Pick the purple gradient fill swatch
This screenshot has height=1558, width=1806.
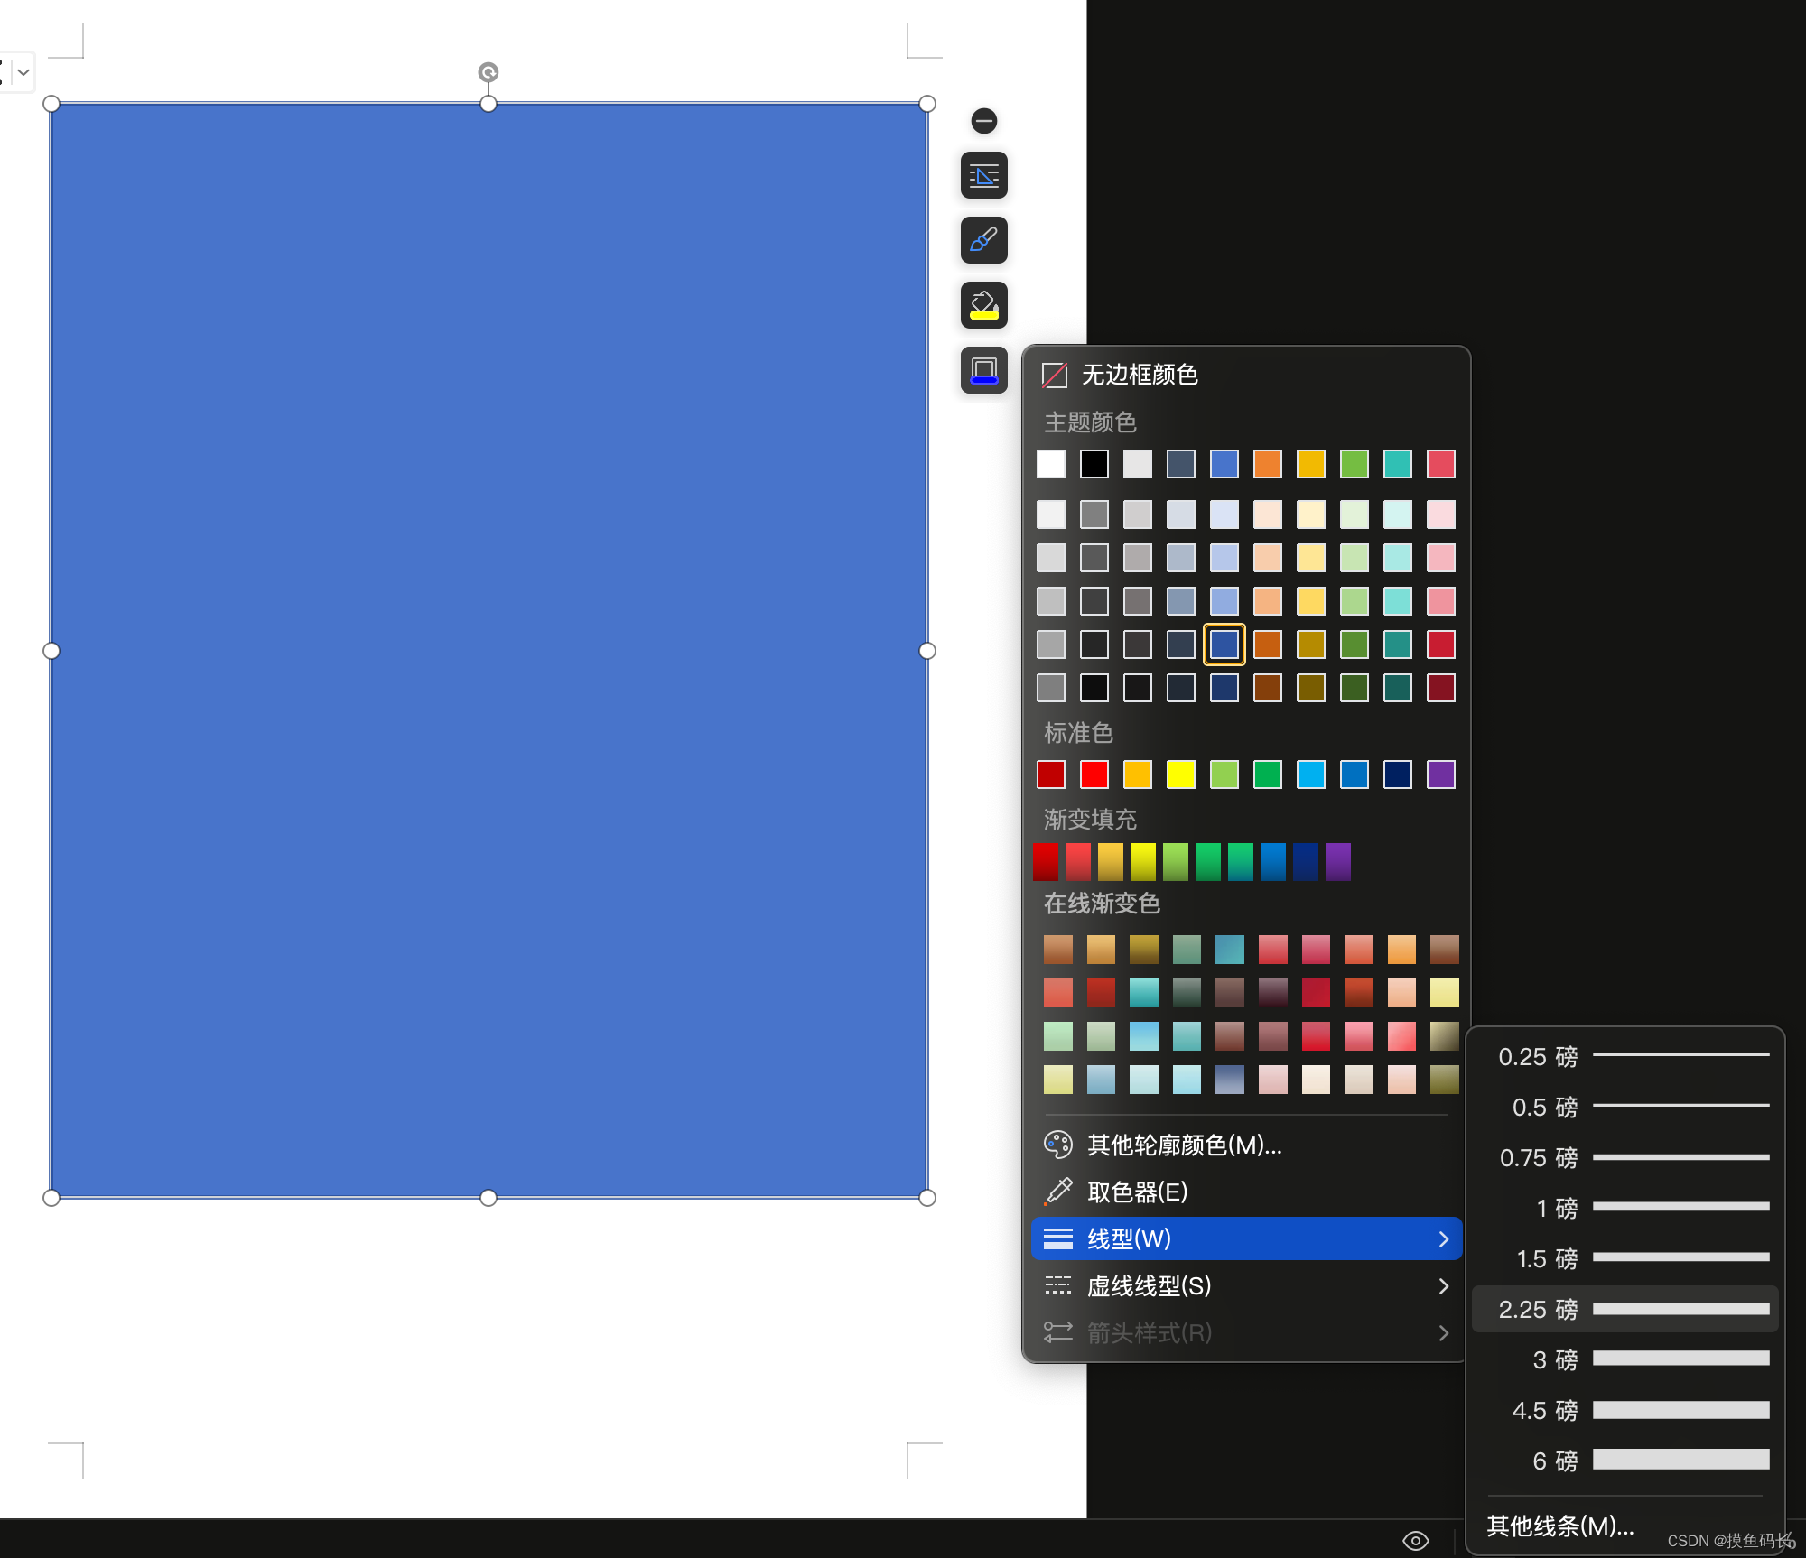pos(1338,862)
